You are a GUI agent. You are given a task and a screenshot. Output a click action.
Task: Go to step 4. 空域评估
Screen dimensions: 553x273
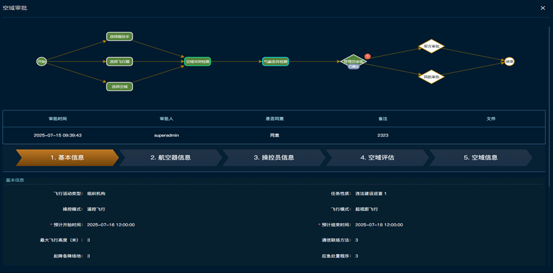[x=377, y=158]
